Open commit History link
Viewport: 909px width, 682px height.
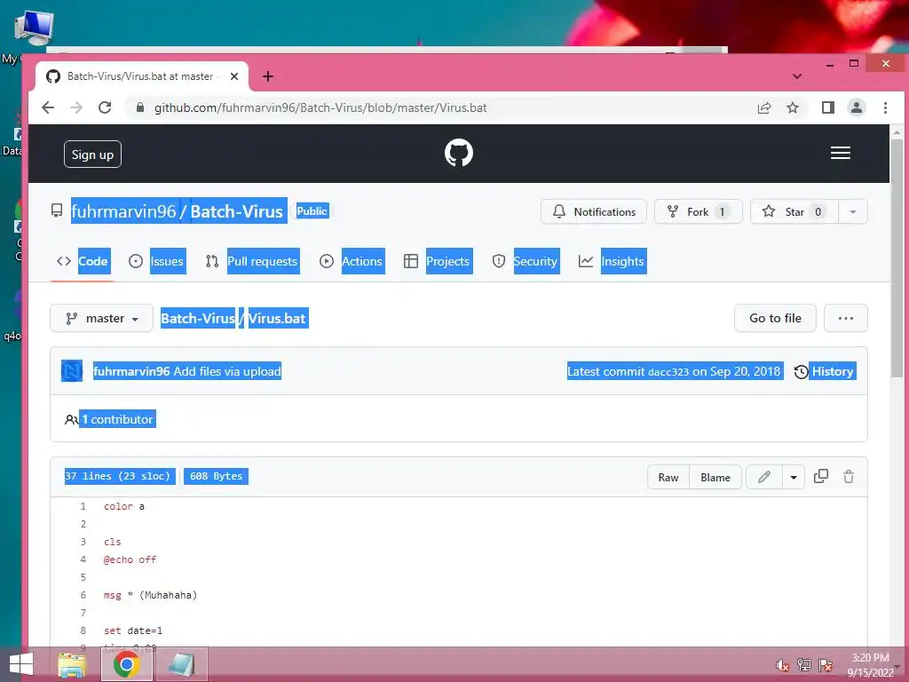click(x=825, y=371)
